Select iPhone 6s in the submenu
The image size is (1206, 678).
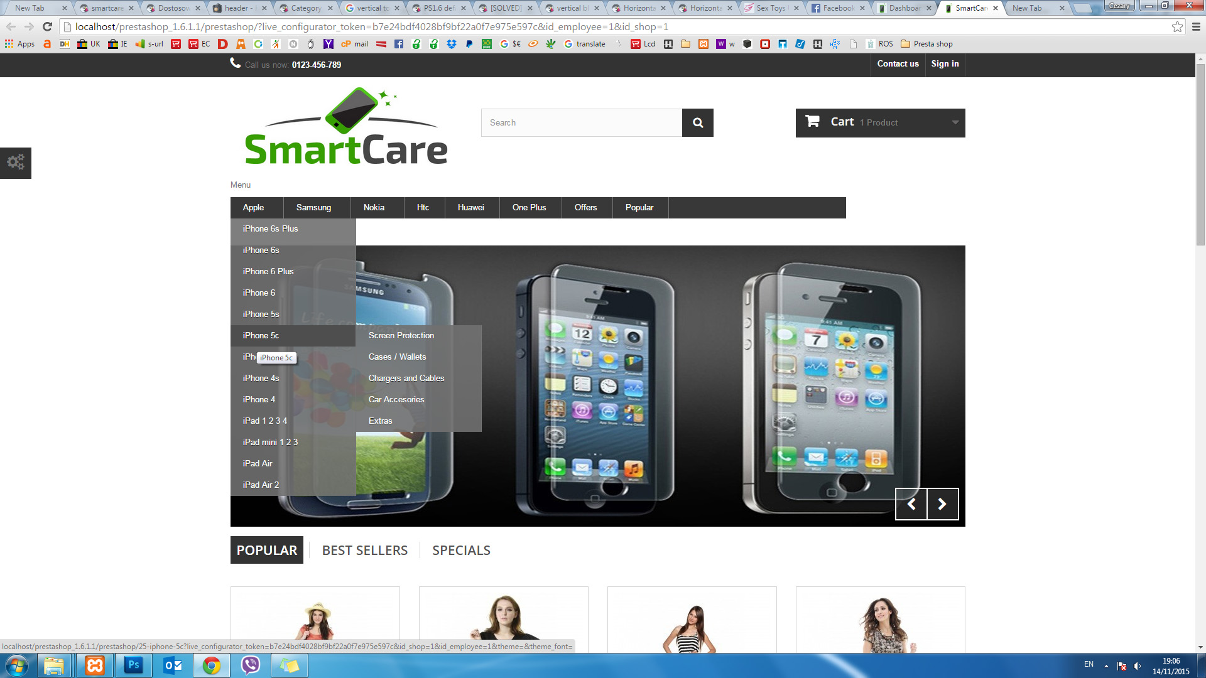click(x=293, y=250)
